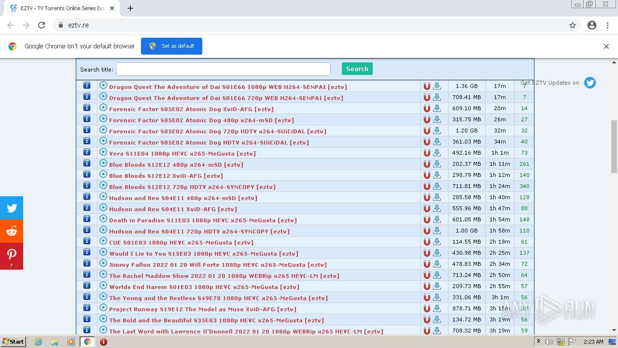The width and height of the screenshot is (618, 348).
Task: Share on Pinterest sidebar button
Action: click(x=12, y=256)
